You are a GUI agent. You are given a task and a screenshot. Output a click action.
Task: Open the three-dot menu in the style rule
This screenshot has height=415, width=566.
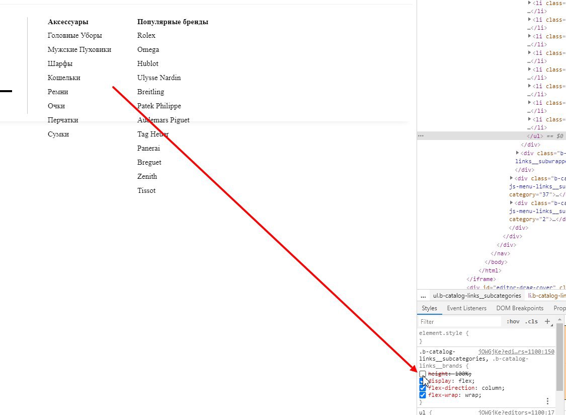547,401
